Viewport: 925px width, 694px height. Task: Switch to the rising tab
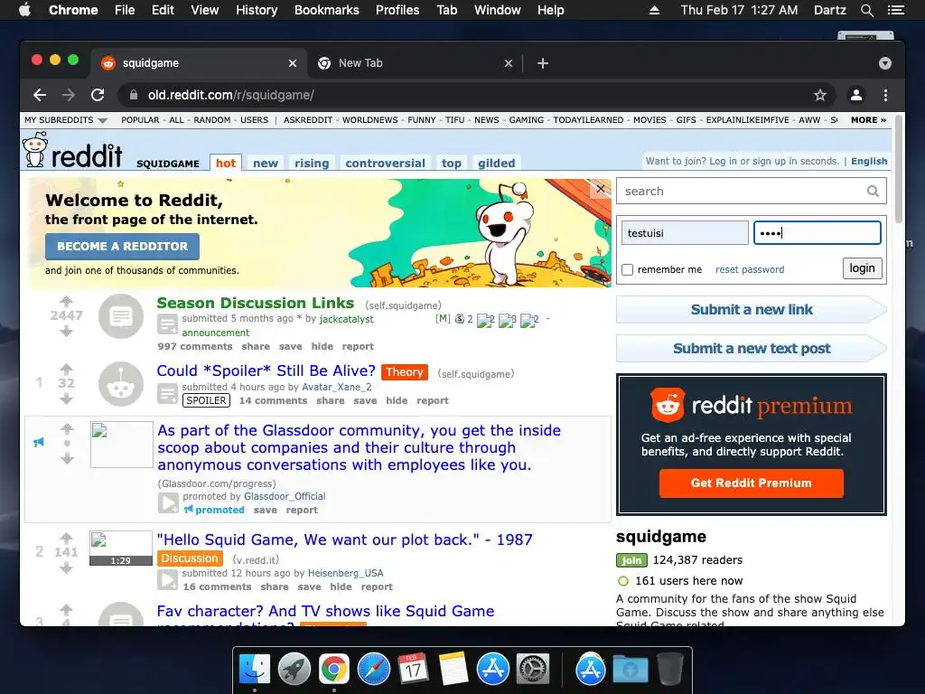(x=312, y=163)
